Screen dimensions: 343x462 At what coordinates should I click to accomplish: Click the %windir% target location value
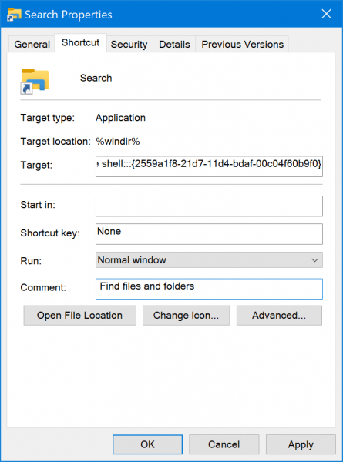118,142
